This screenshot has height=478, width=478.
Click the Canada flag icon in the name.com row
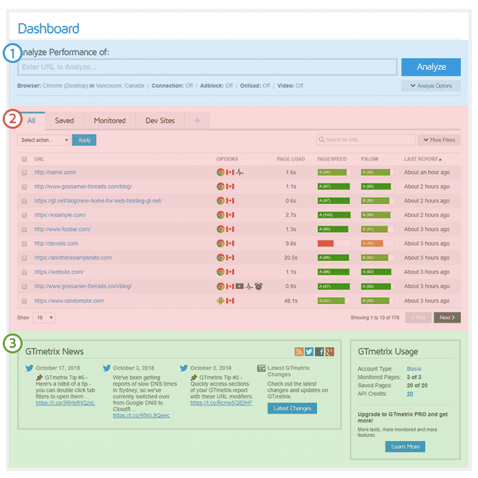coord(230,173)
